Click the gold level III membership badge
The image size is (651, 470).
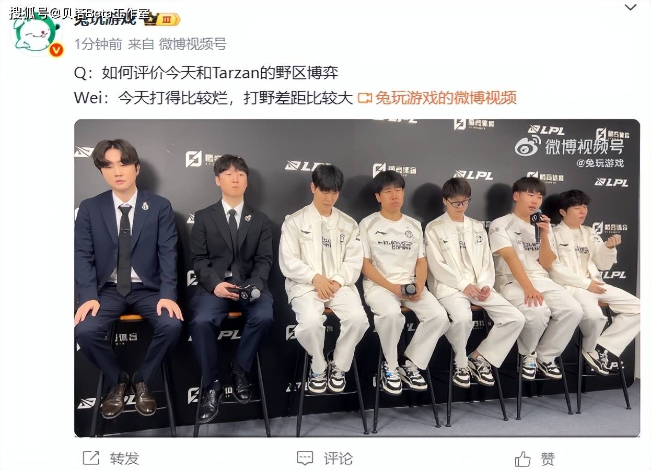click(x=162, y=20)
